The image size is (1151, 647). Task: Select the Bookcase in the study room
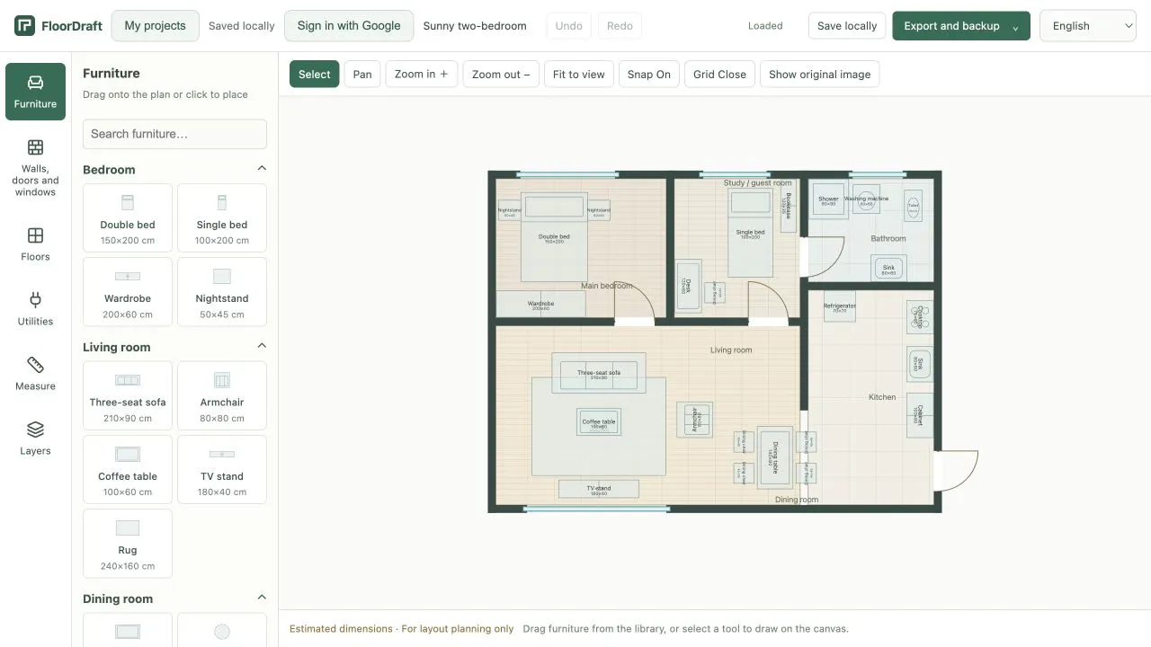(x=789, y=207)
